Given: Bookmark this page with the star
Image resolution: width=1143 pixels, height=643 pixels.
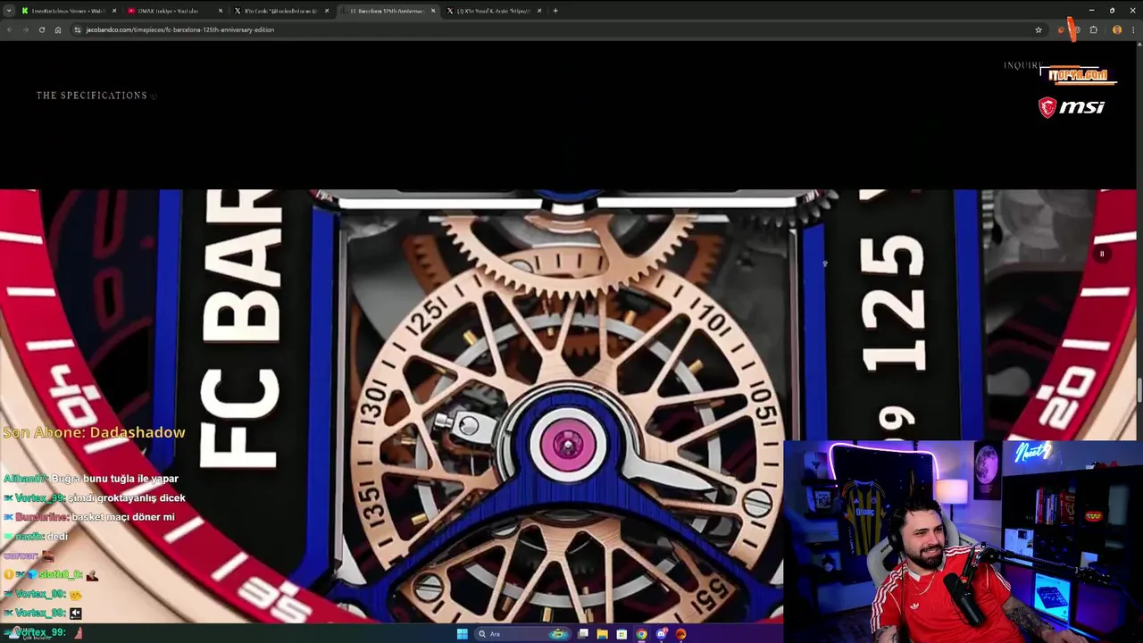Looking at the screenshot, I should pos(1039,29).
